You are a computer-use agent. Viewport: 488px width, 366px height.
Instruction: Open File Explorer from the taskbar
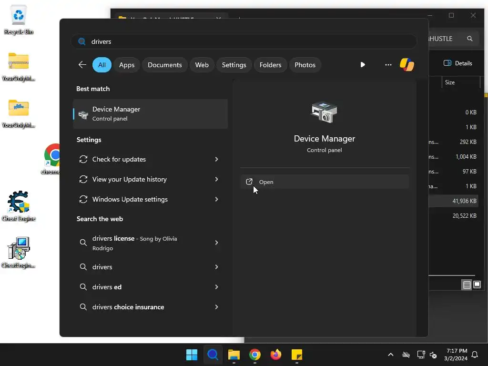click(234, 355)
